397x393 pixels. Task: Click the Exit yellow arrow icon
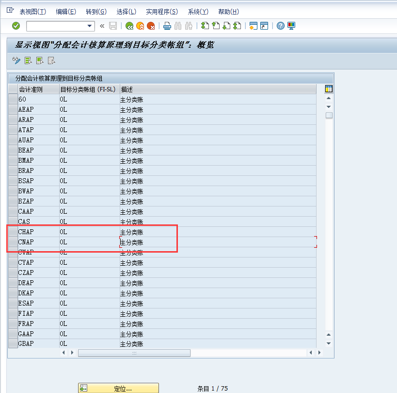140,26
